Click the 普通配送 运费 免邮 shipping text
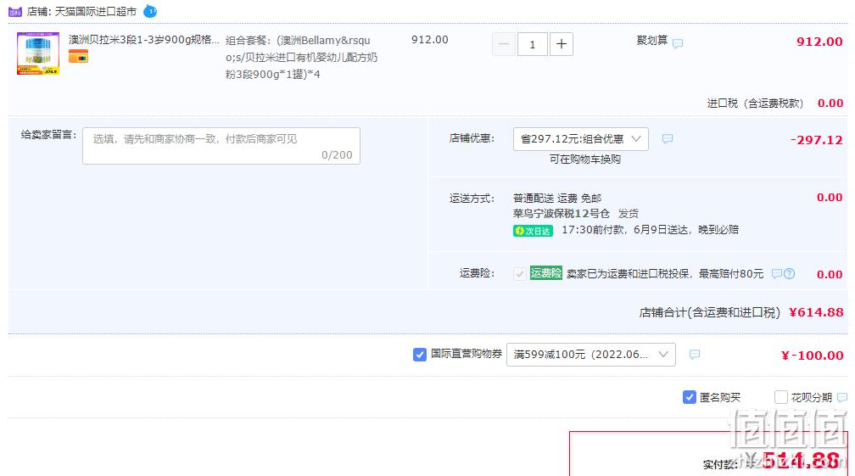This screenshot has width=855, height=476. point(557,198)
